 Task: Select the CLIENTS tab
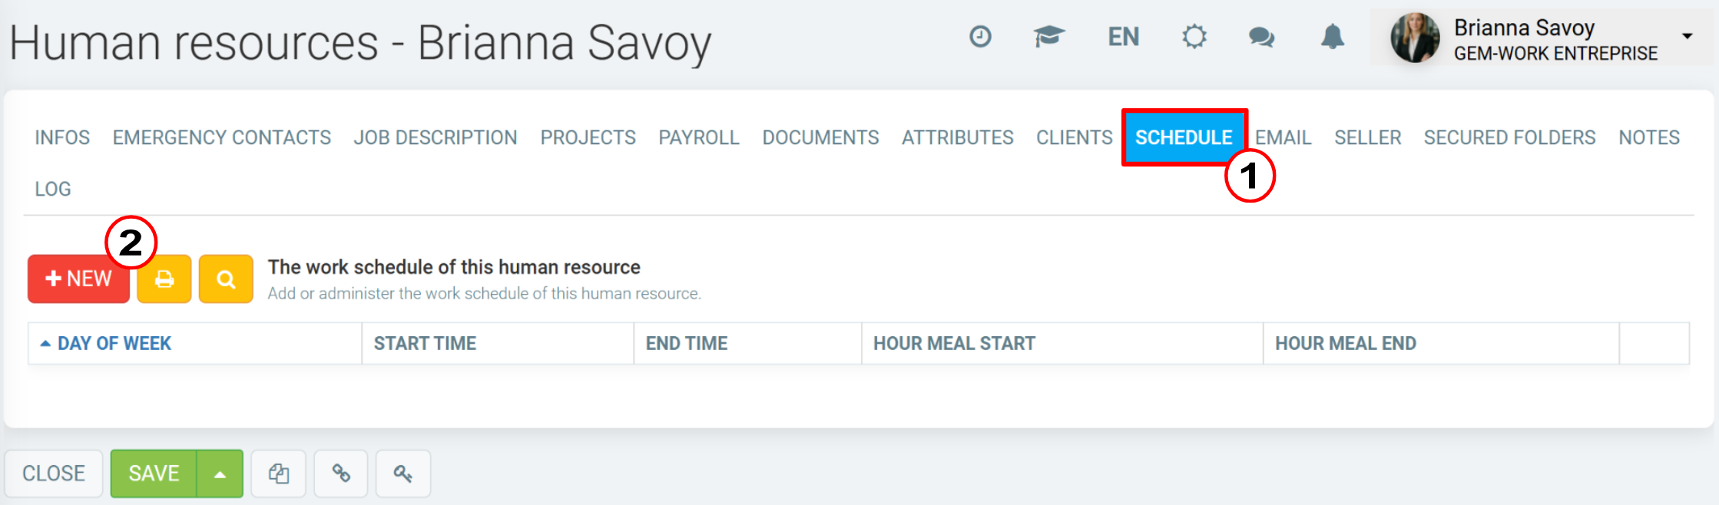pos(1074,137)
